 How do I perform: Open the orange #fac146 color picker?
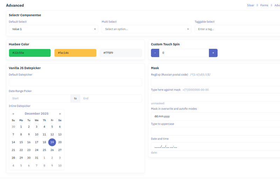click(x=75, y=53)
